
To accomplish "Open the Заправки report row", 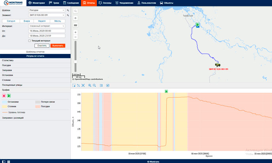I will pyautogui.click(x=35, y=70).
